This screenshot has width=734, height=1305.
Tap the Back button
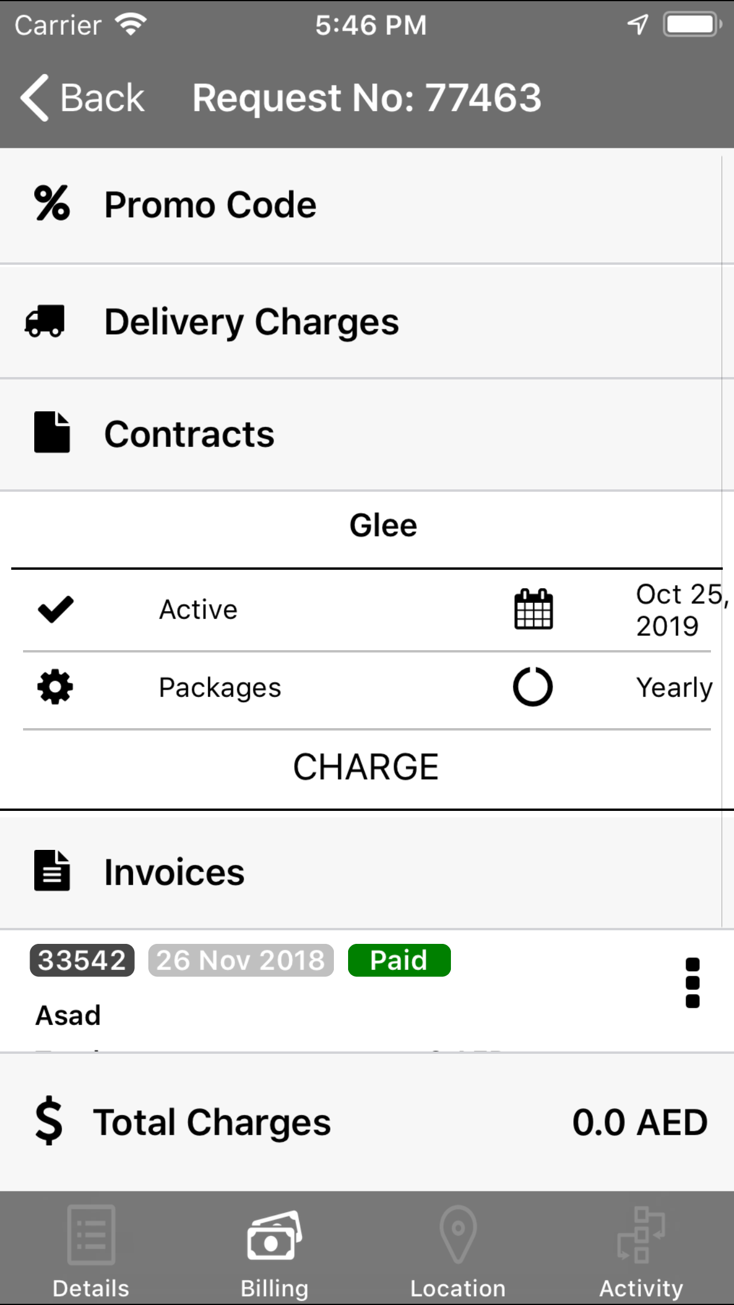pos(83,98)
